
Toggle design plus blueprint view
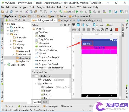[x=83, y=25]
